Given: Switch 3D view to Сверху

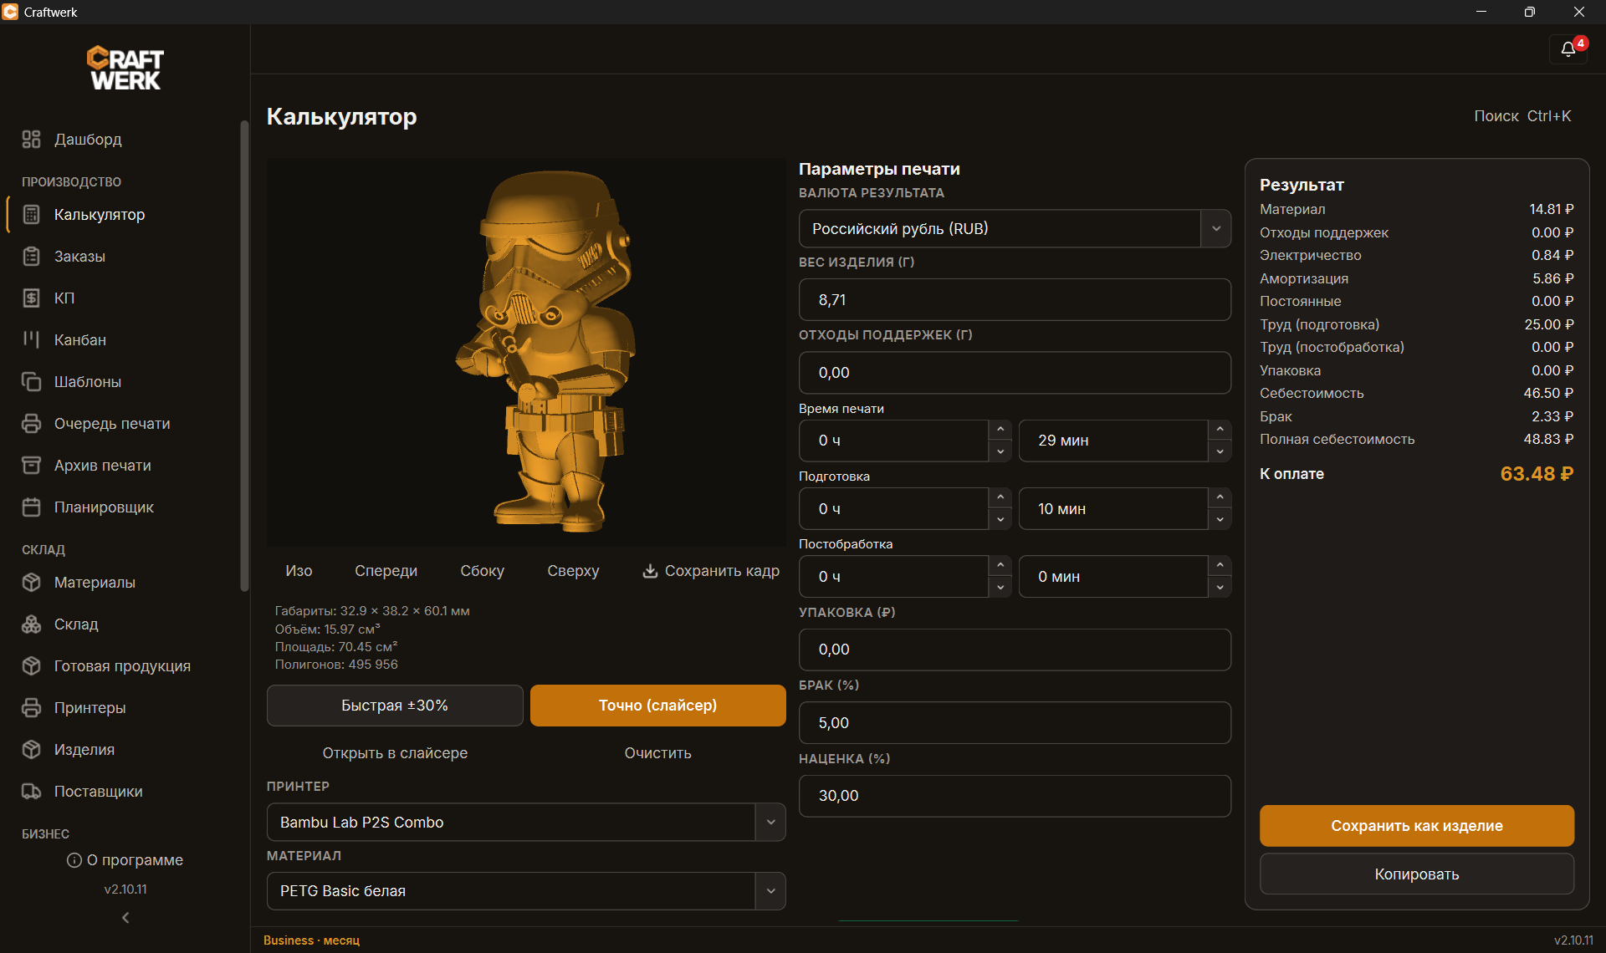Looking at the screenshot, I should click(573, 571).
